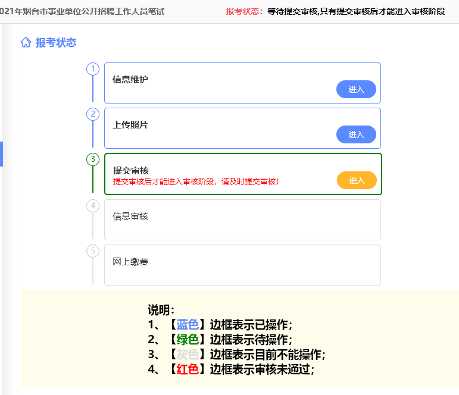Click the red submit-review reminder text
Screen dimensions: 459x395
click(196, 181)
